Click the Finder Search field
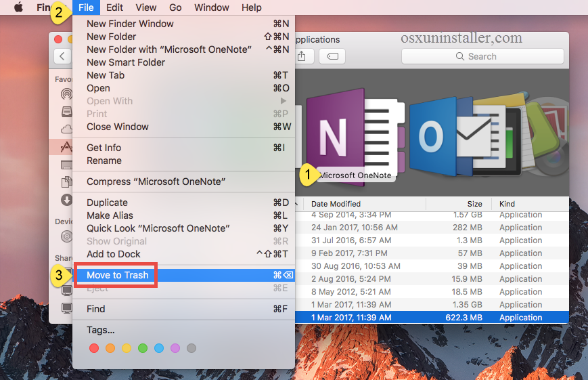 tap(482, 56)
